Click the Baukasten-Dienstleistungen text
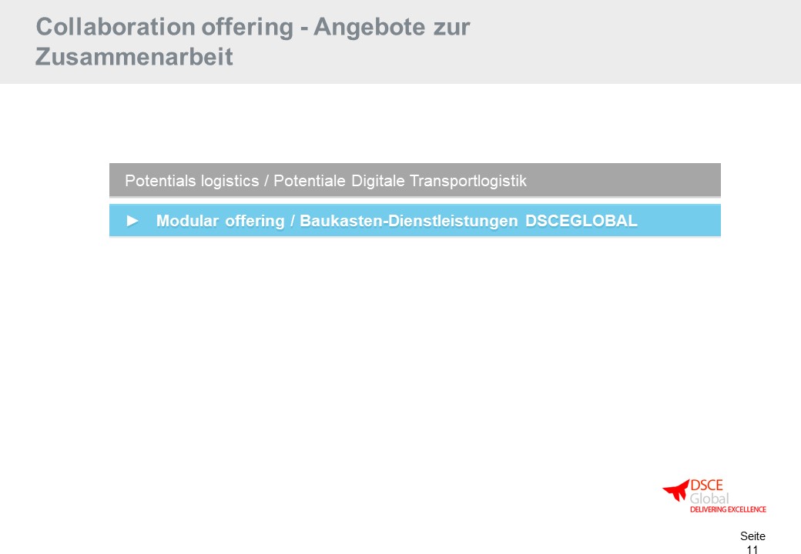801x554 pixels. (409, 221)
